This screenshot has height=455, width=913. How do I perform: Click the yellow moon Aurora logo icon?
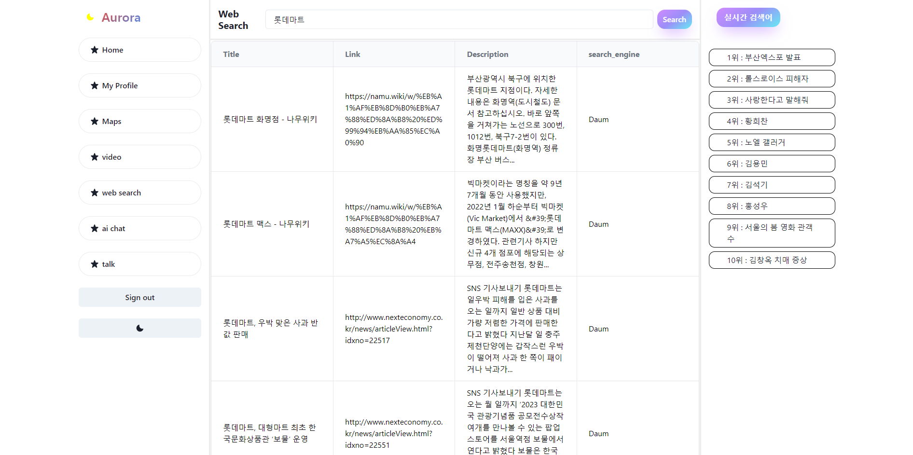pyautogui.click(x=90, y=17)
